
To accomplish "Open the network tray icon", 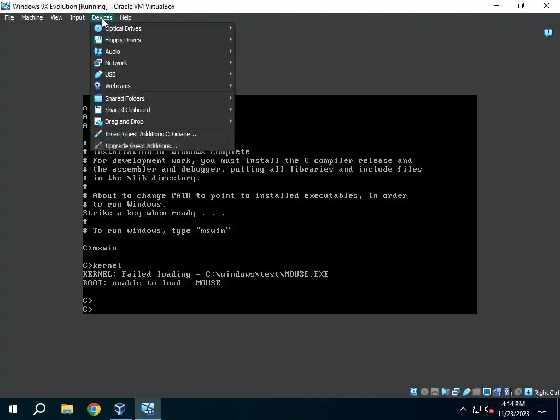I will tap(476, 409).
